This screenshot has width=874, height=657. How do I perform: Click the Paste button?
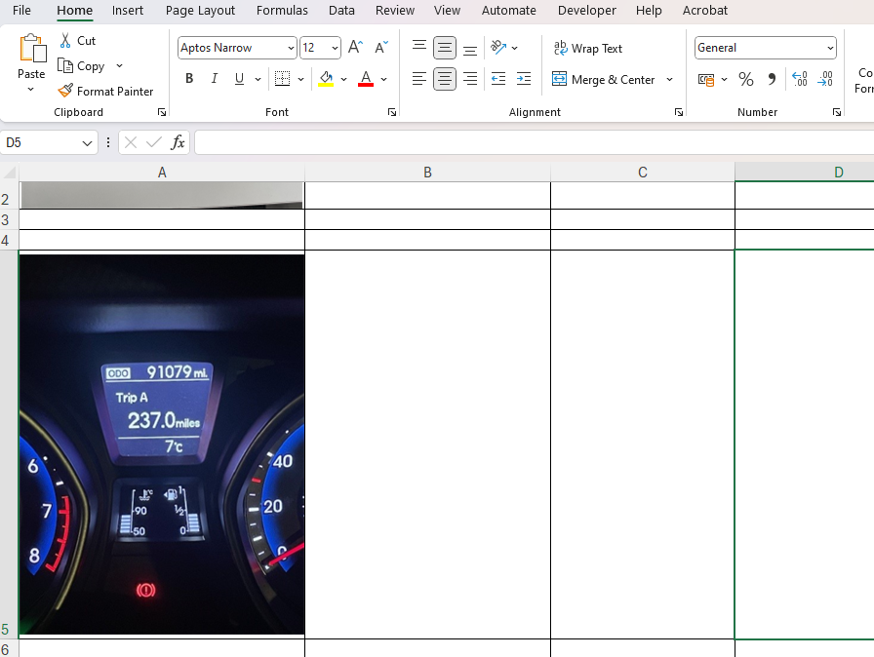(x=31, y=49)
